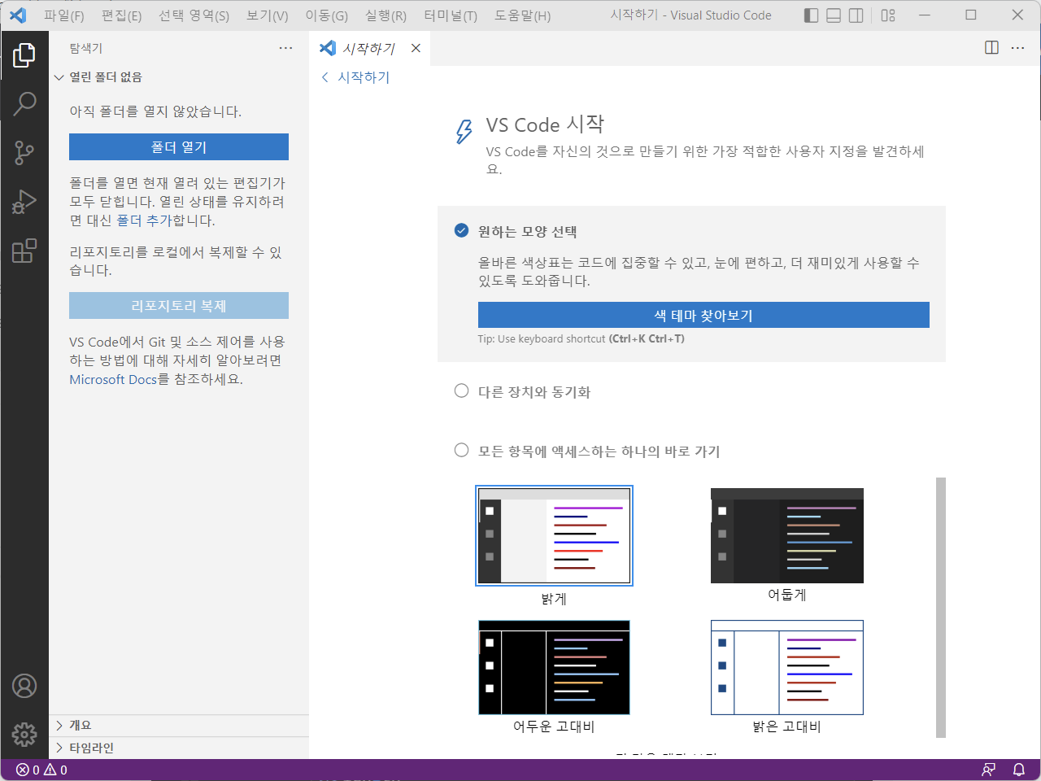Collapse the 열린 폴더 없음 section

pyautogui.click(x=179, y=77)
